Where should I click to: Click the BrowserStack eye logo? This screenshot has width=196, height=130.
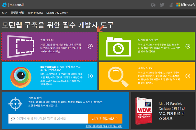[21, 77]
